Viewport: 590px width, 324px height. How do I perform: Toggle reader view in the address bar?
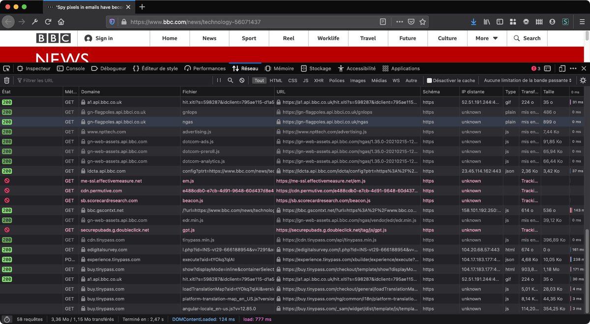[383, 22]
